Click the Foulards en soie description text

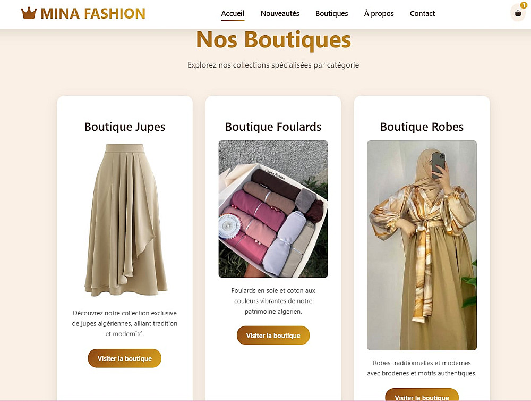pyautogui.click(x=273, y=301)
